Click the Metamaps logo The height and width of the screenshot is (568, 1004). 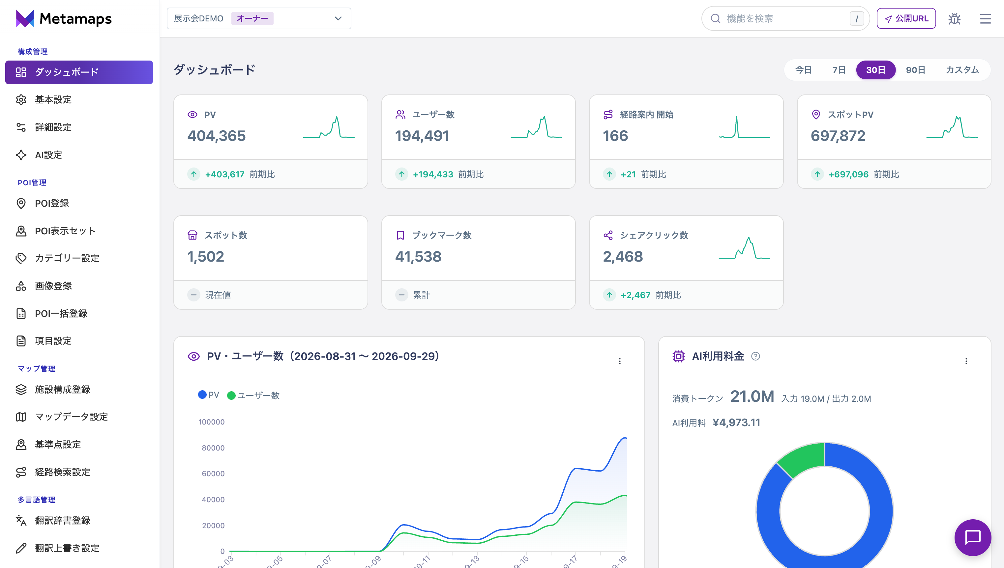click(x=64, y=18)
